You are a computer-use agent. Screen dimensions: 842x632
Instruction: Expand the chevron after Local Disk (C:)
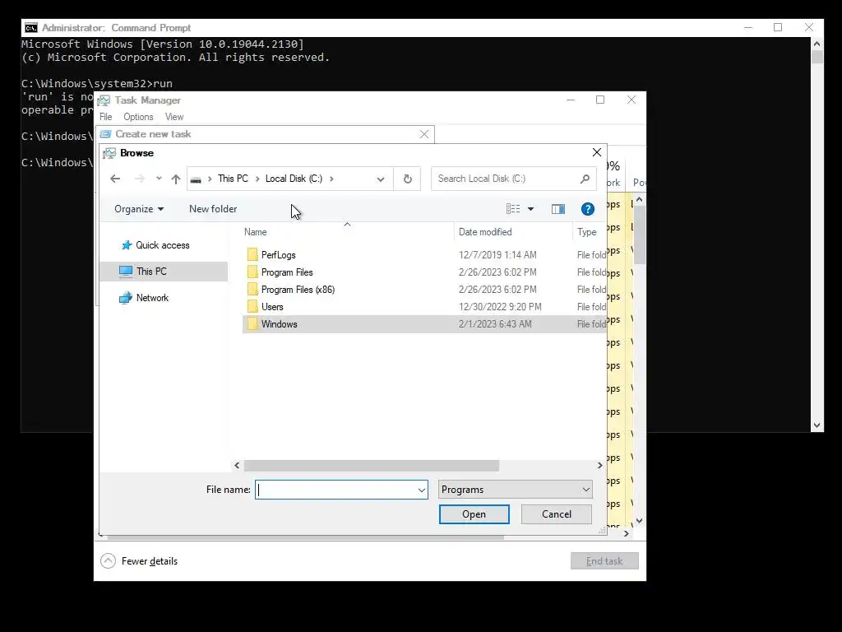click(331, 179)
